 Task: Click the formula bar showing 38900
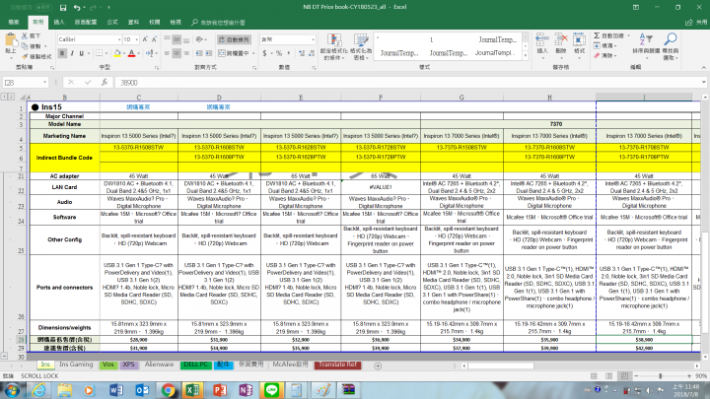pos(409,83)
